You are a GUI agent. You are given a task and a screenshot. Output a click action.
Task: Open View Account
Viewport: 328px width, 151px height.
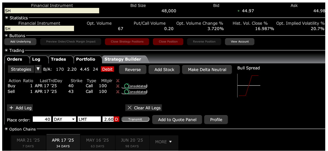240,42
